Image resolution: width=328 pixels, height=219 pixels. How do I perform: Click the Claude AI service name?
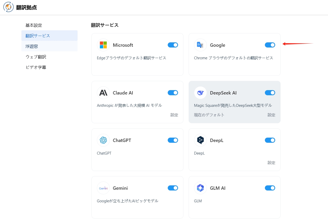pyautogui.click(x=123, y=93)
